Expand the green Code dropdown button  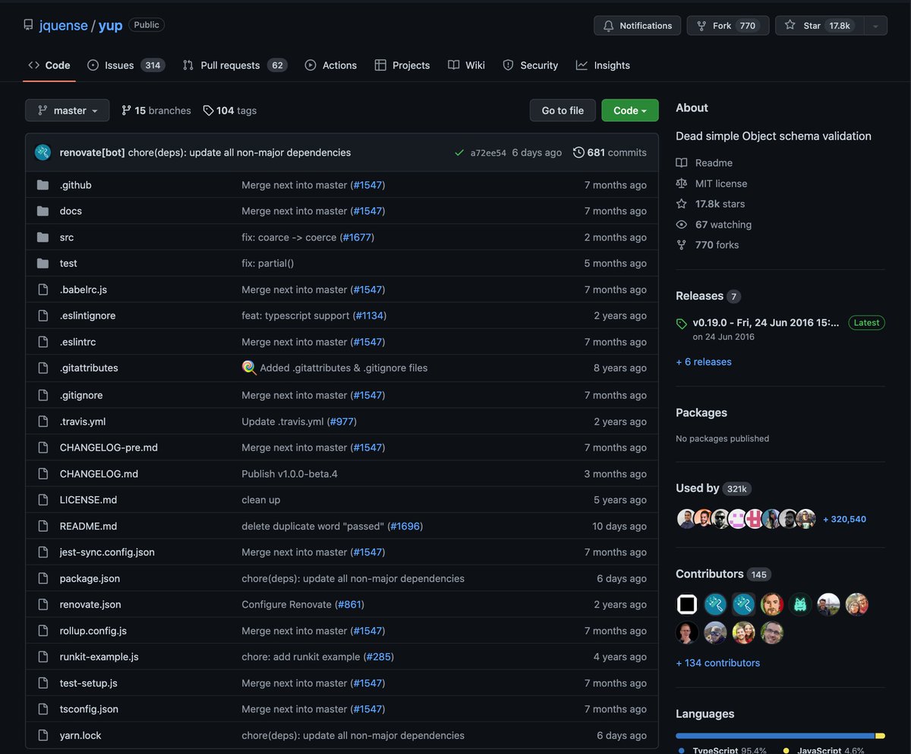(x=630, y=110)
